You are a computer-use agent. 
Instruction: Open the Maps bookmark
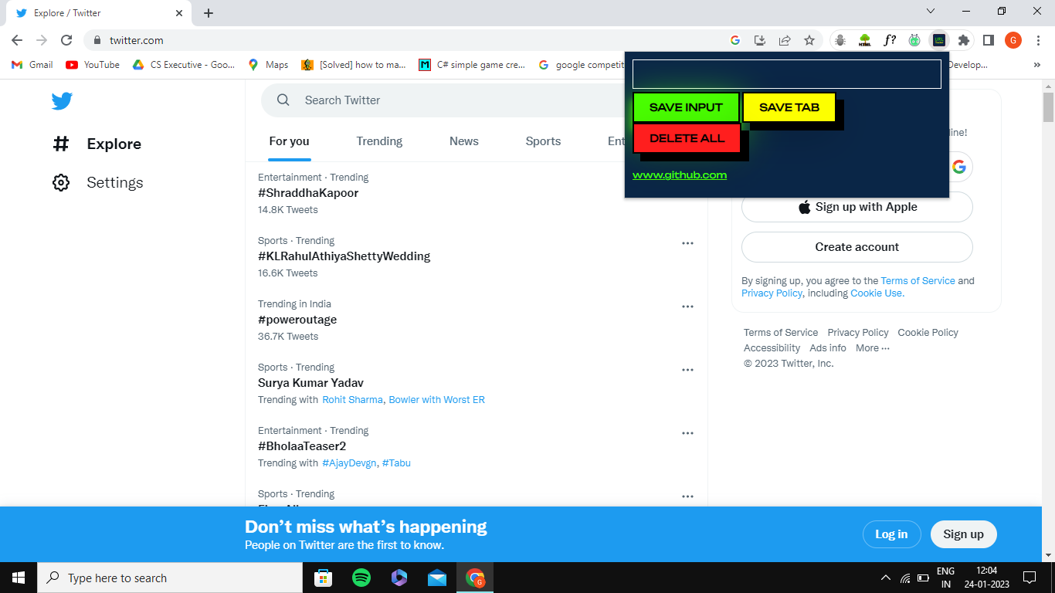click(x=268, y=65)
